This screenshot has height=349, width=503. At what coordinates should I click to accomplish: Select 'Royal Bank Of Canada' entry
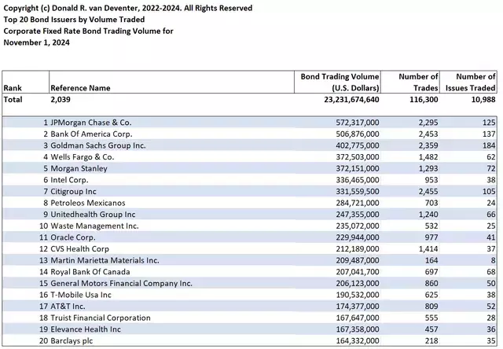(90, 272)
